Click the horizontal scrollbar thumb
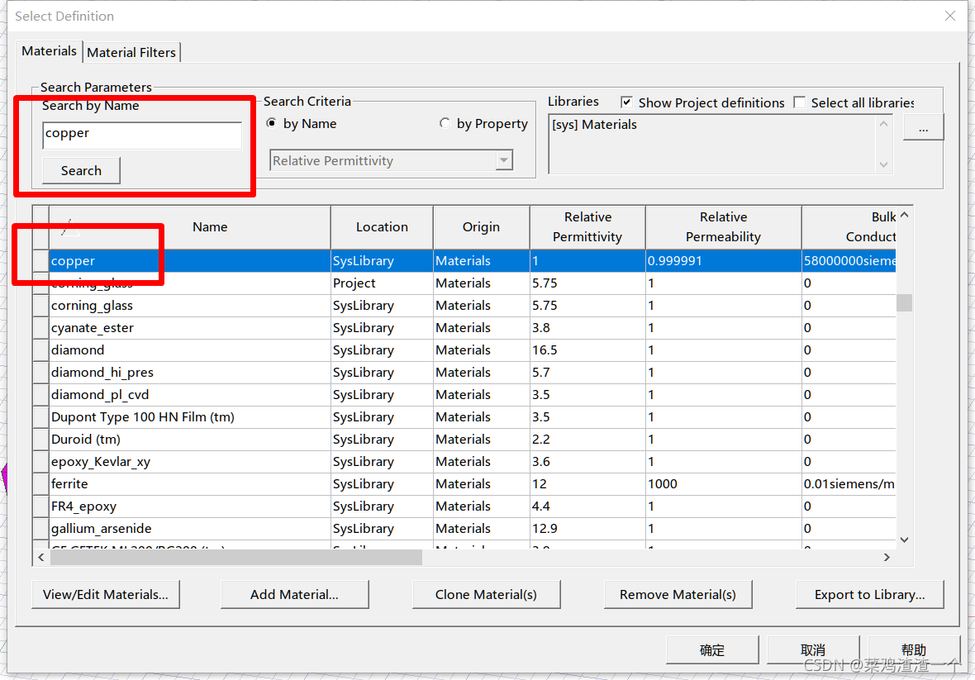The image size is (975, 680). 235,557
